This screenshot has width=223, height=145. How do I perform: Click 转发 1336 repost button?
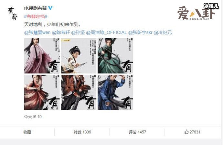pos(82,132)
